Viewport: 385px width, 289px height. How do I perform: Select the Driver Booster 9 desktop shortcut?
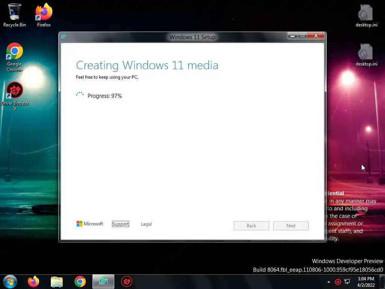coord(15,96)
